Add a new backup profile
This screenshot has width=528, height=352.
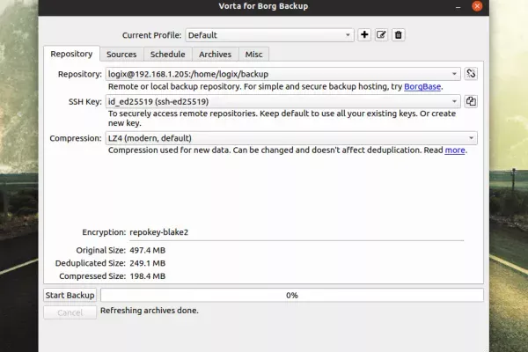coord(365,35)
